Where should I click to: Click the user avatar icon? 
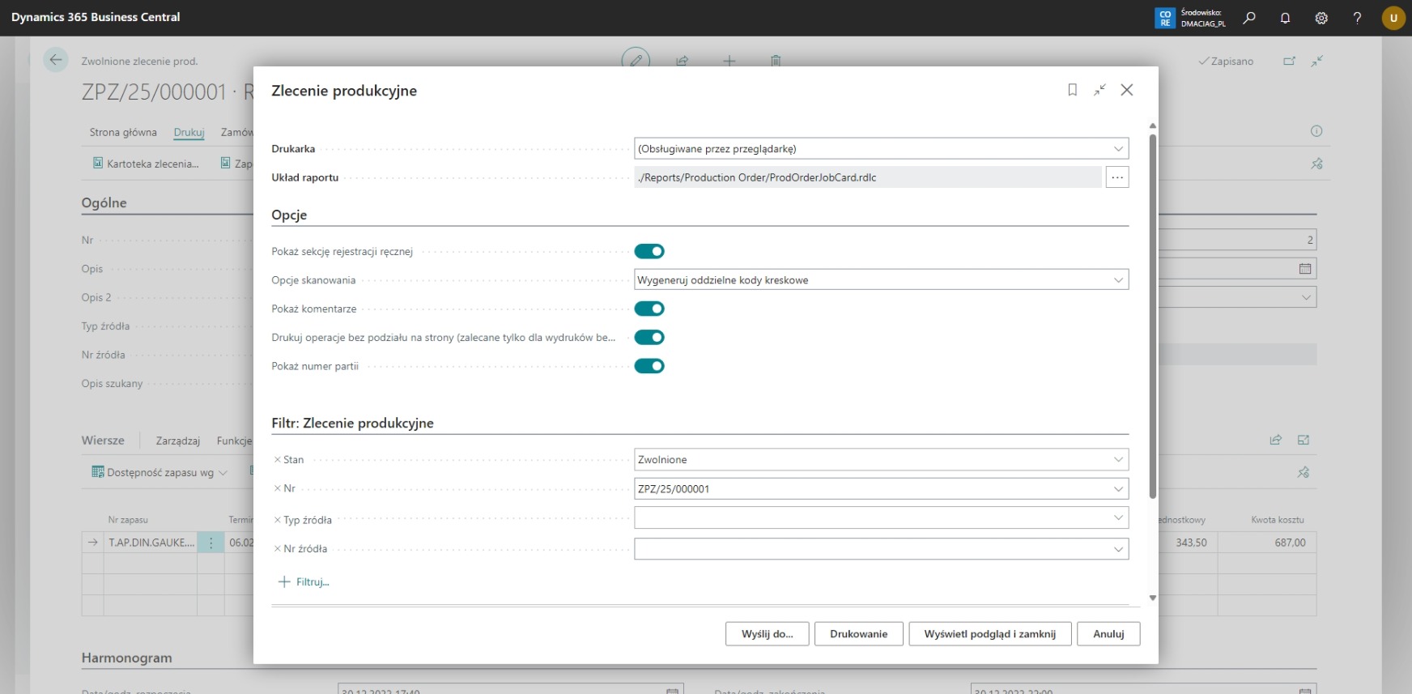(1393, 17)
